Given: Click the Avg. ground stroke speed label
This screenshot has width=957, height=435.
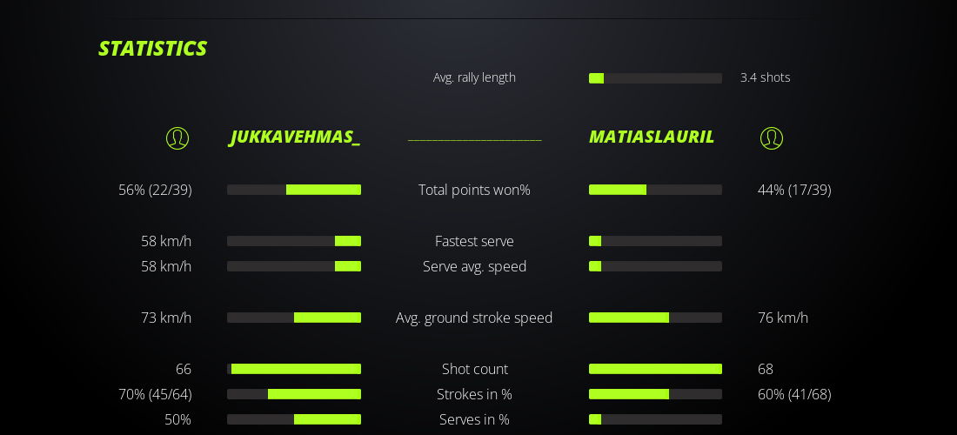Looking at the screenshot, I should 474,318.
